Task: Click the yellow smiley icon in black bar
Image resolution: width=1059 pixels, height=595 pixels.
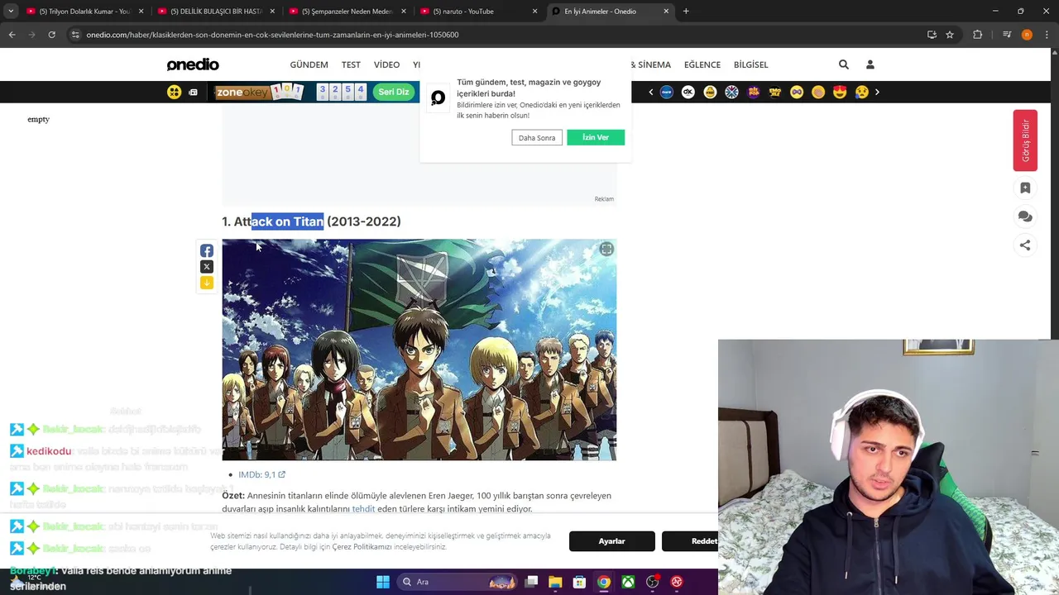Action: point(175,92)
